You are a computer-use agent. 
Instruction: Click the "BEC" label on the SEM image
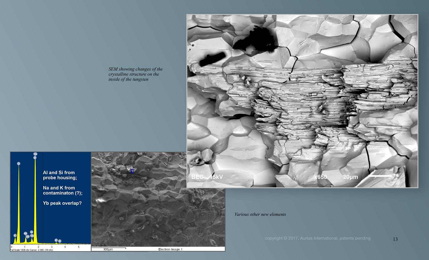(x=197, y=177)
